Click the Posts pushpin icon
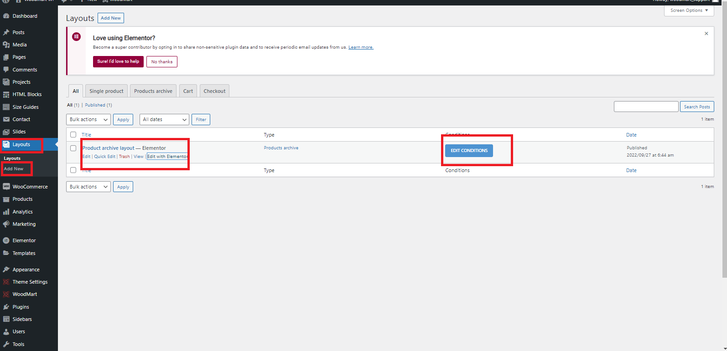This screenshot has height=351, width=727. (x=6, y=32)
